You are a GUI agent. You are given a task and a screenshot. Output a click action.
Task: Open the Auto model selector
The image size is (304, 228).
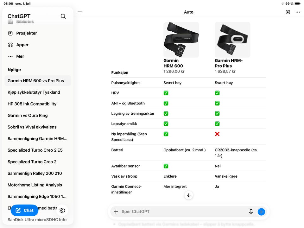tap(188, 12)
